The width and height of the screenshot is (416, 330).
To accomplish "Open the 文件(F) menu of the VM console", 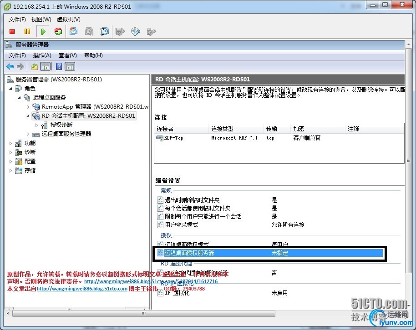I will pyautogui.click(x=17, y=20).
